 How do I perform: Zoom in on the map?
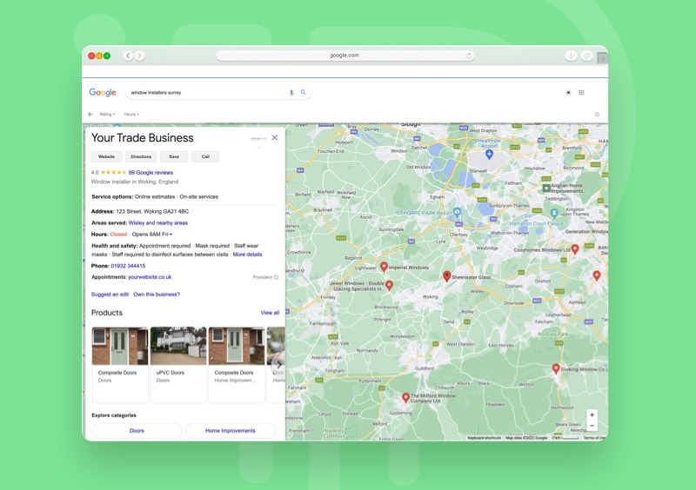[x=592, y=414]
